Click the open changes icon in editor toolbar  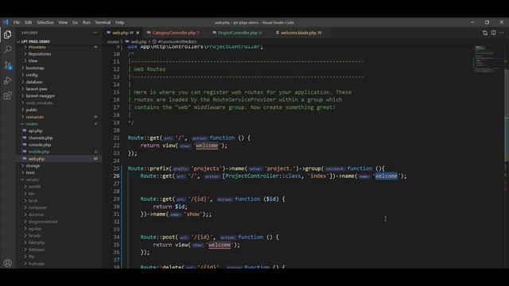tap(485, 33)
